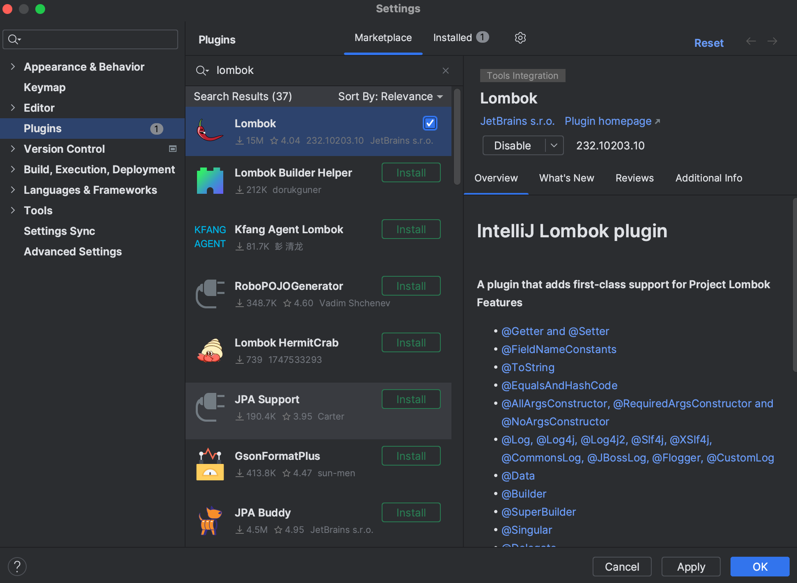Open the @EqualsAndHashCode link
Image resolution: width=797 pixels, height=583 pixels.
click(x=559, y=386)
